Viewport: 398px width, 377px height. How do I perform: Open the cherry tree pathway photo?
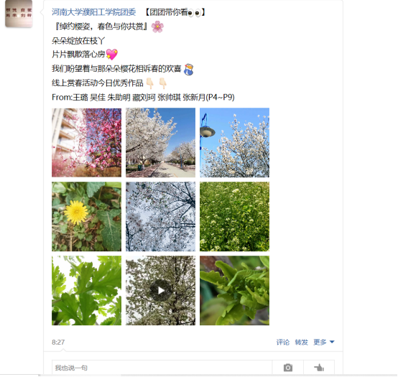[160, 142]
